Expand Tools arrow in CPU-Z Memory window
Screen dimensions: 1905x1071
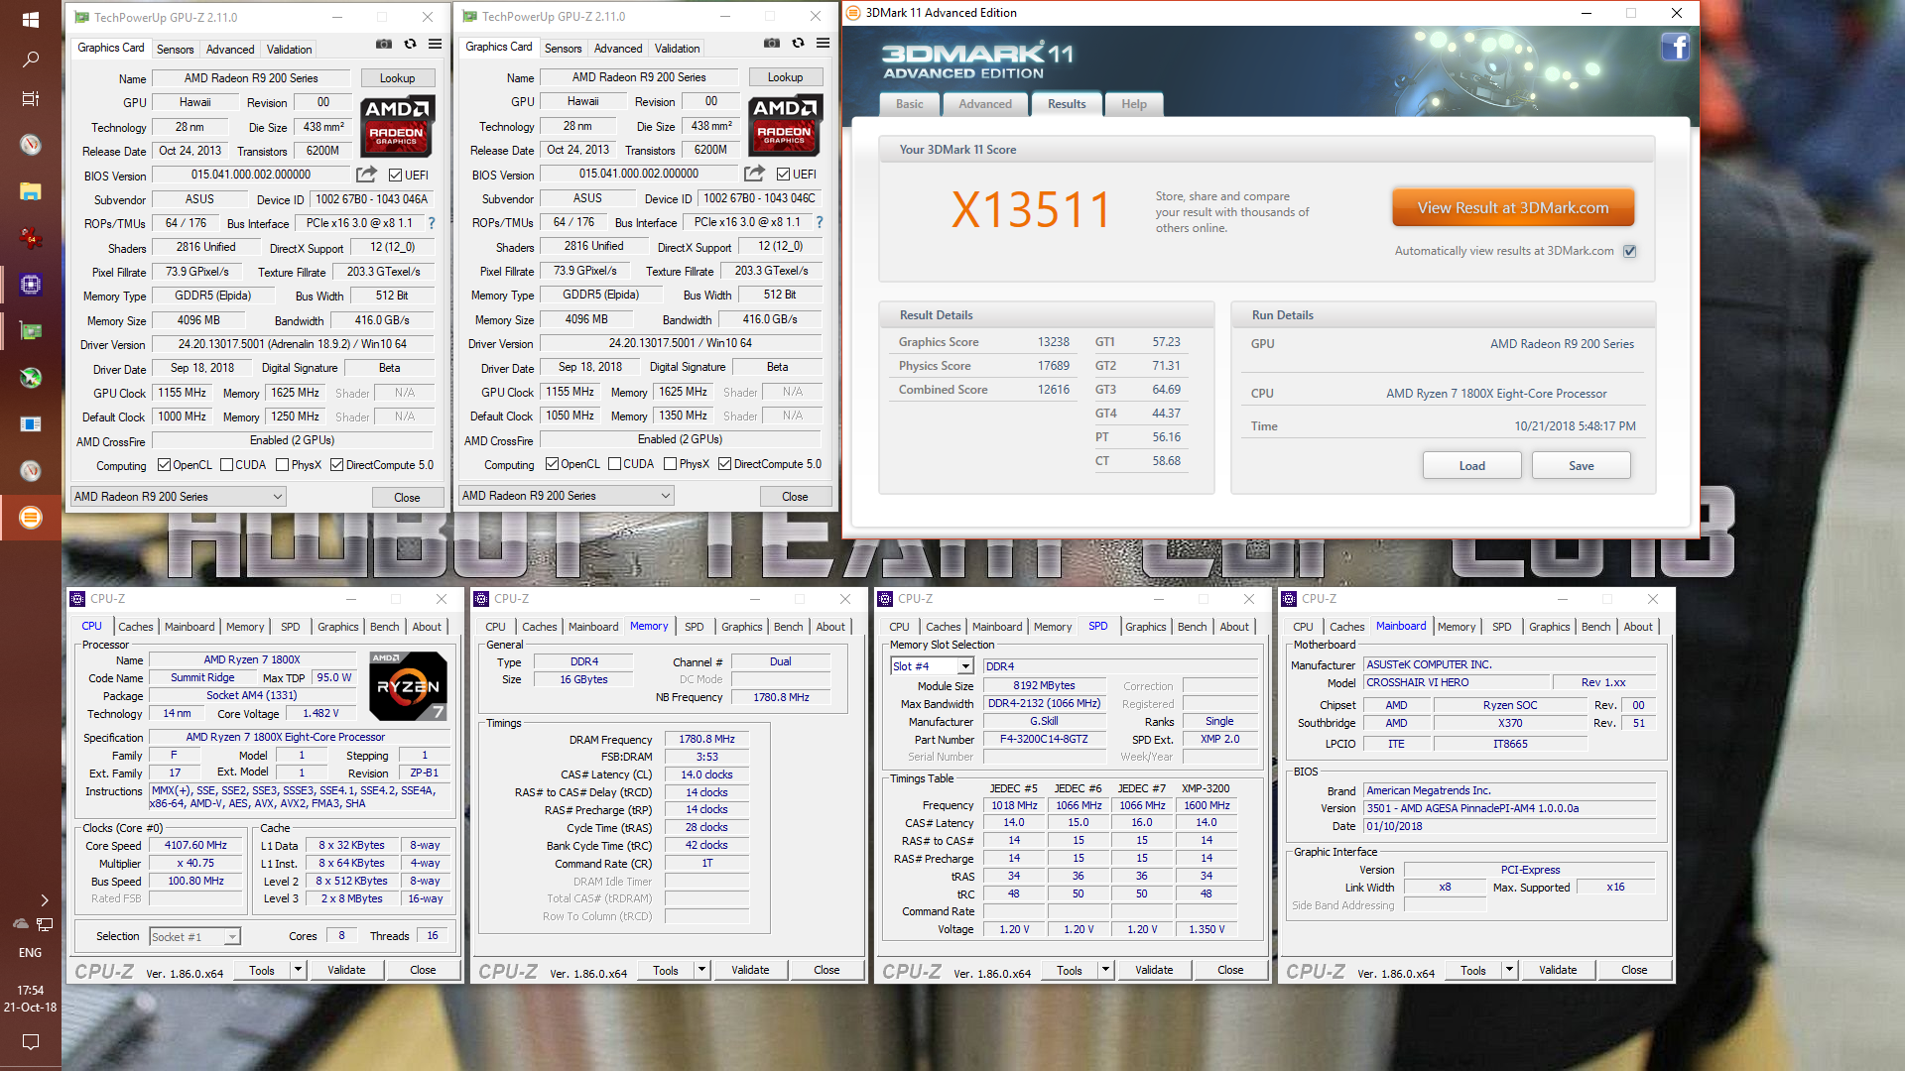[x=700, y=971]
